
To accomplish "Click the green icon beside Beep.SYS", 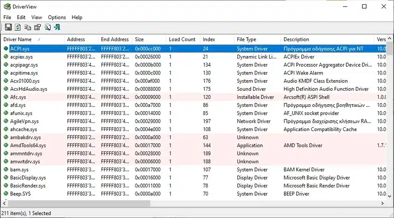I will (6, 193).
